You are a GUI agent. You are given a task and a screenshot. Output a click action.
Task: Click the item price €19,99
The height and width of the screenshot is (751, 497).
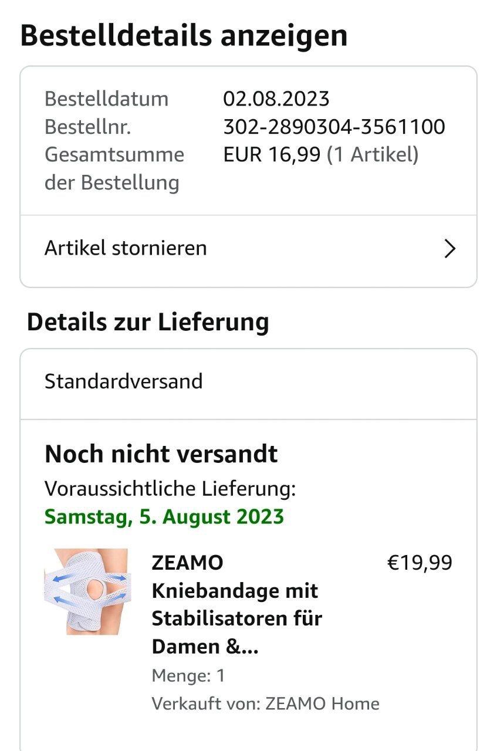click(420, 563)
